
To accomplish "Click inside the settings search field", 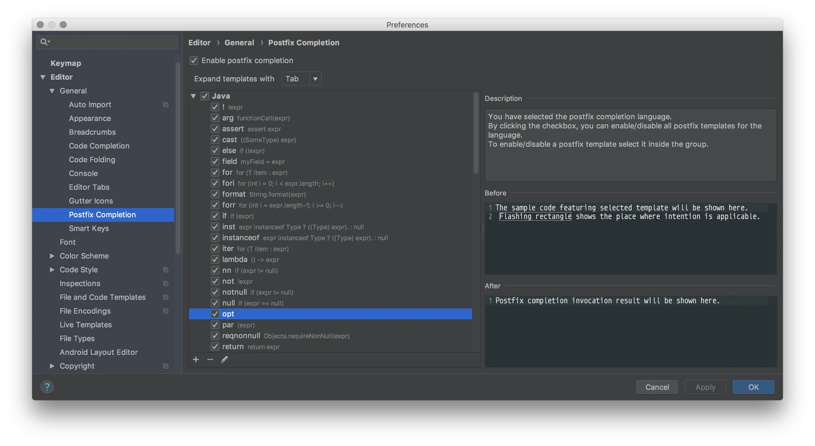I will (x=111, y=42).
